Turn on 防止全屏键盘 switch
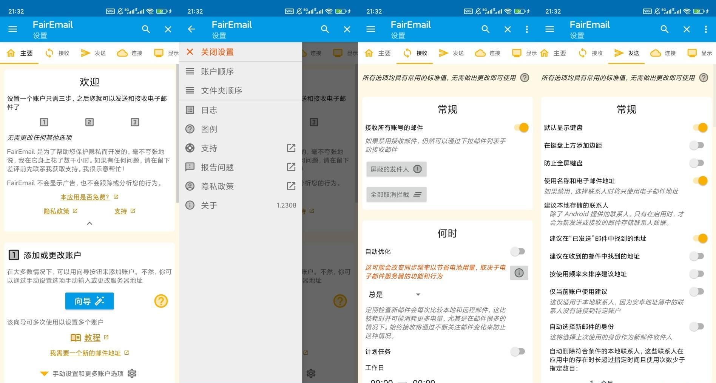The width and height of the screenshot is (716, 383). (697, 163)
